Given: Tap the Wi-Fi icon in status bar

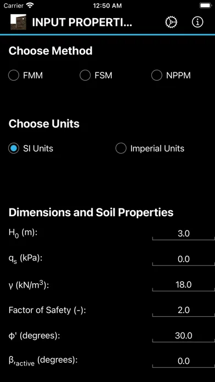Looking at the screenshot, I should tap(30, 5).
